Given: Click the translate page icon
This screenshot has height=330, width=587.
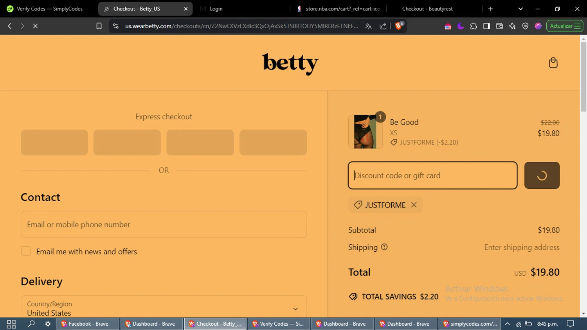Looking at the screenshot, I should [368, 26].
